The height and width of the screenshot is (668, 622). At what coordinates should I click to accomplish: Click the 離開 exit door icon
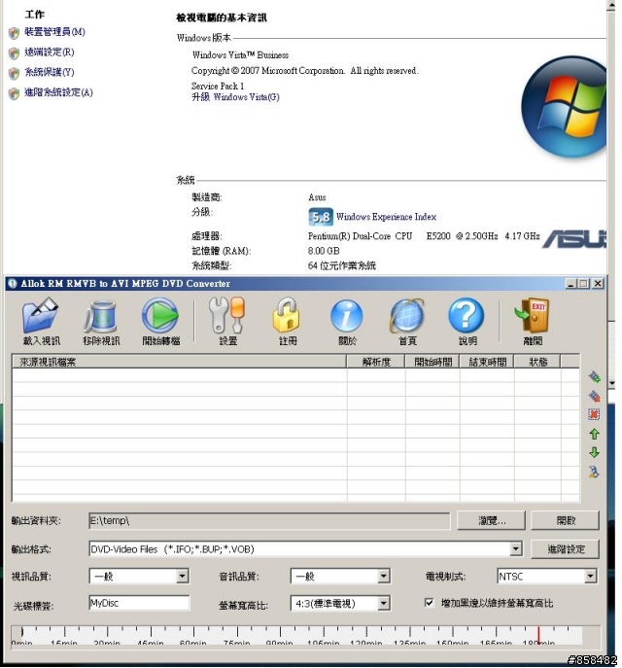click(x=533, y=315)
